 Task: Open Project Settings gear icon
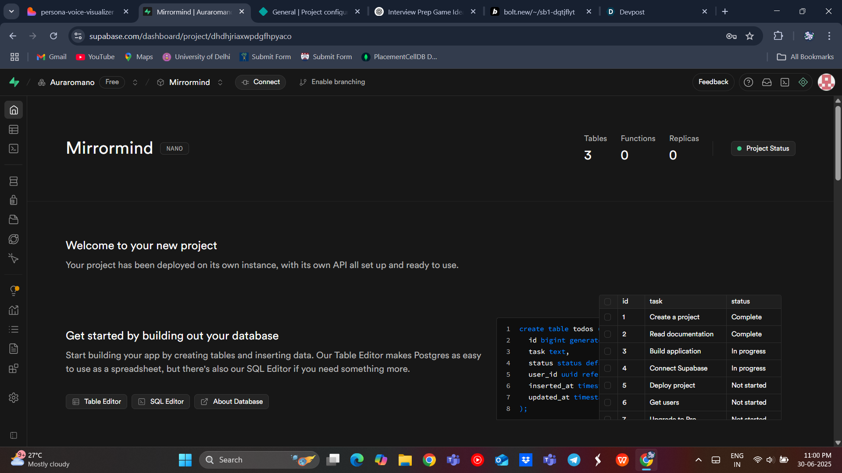point(14,398)
